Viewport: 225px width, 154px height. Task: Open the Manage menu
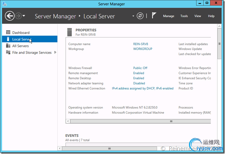point(169,16)
